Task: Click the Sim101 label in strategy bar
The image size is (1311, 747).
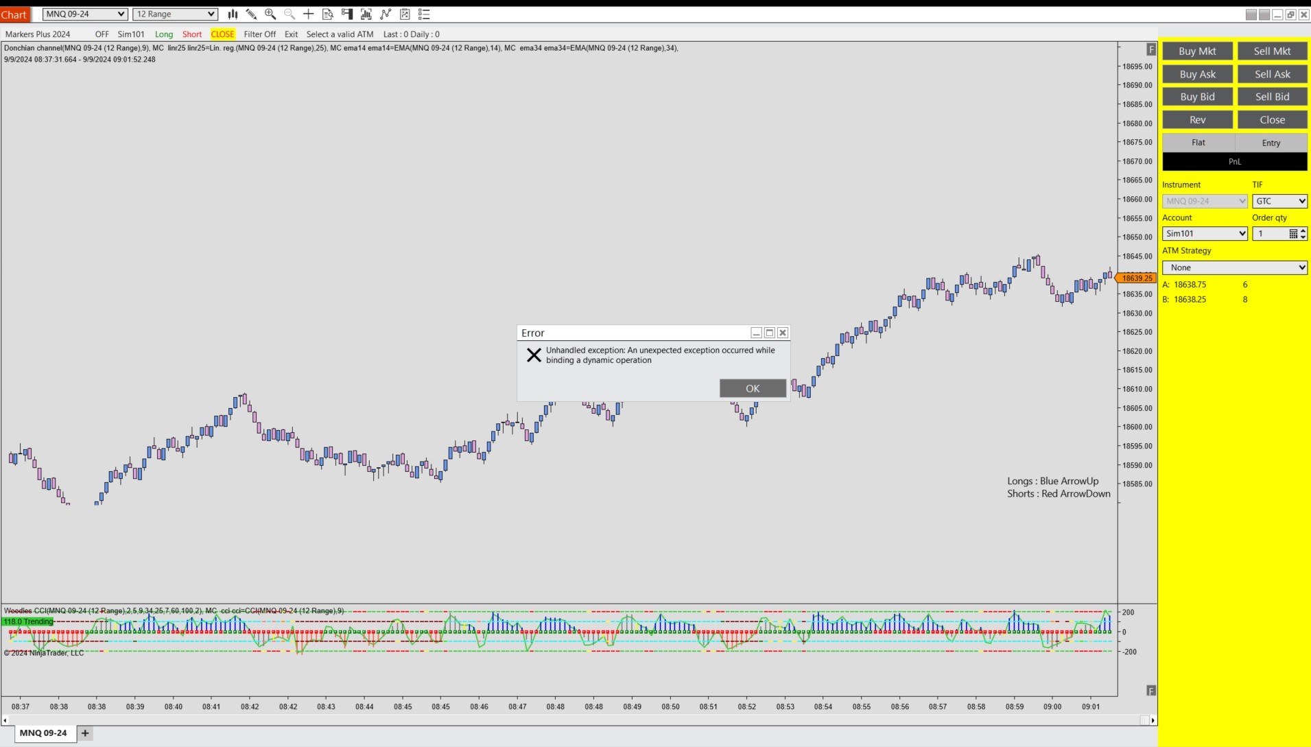Action: 131,34
